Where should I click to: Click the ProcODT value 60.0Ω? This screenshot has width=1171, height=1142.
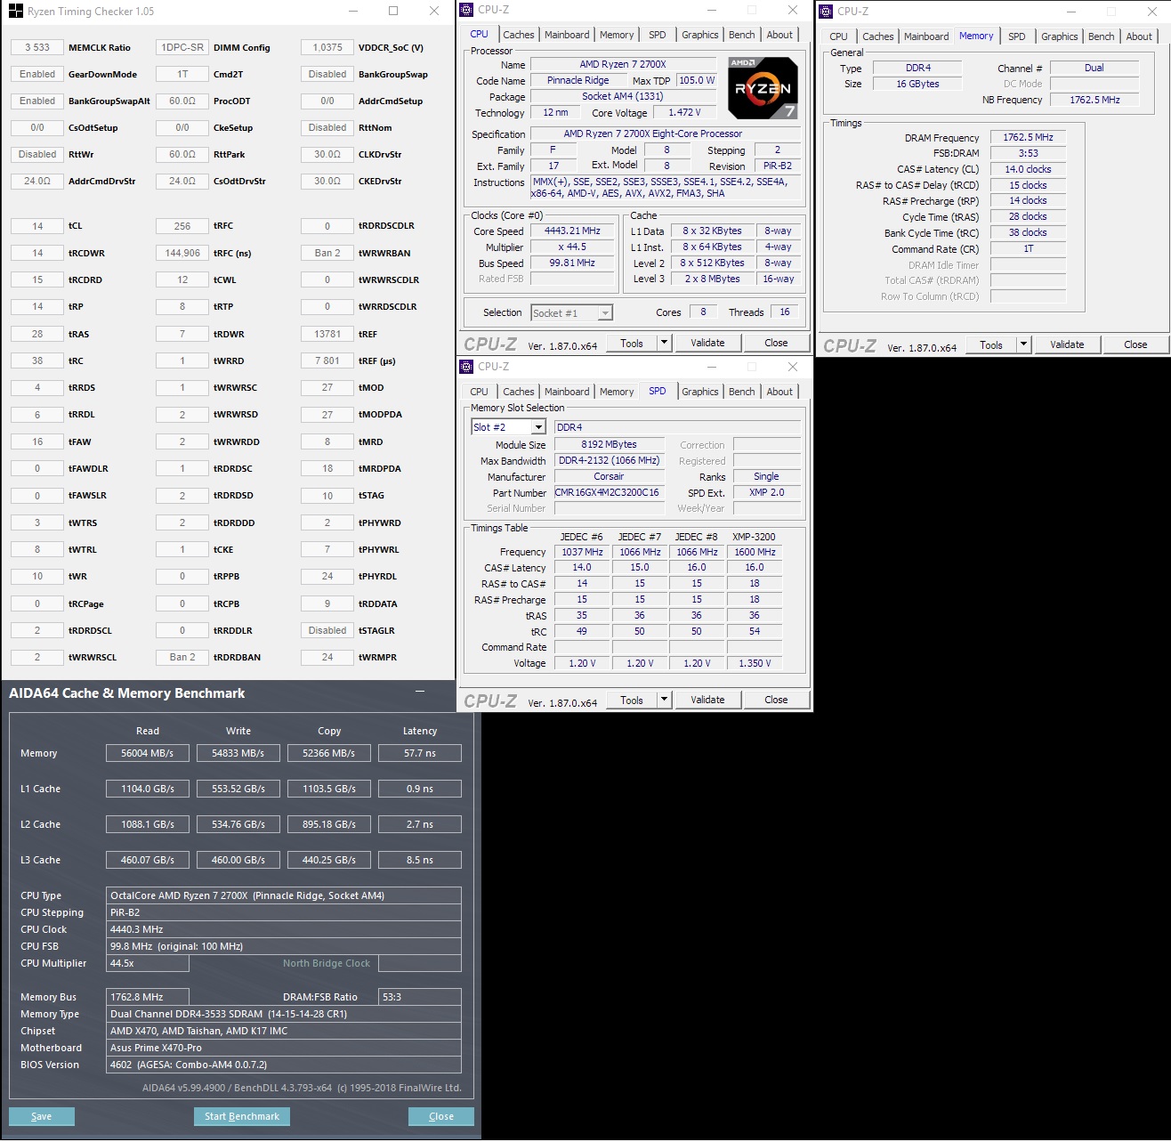(182, 101)
